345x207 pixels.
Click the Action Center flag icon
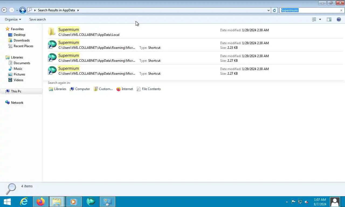point(293,202)
